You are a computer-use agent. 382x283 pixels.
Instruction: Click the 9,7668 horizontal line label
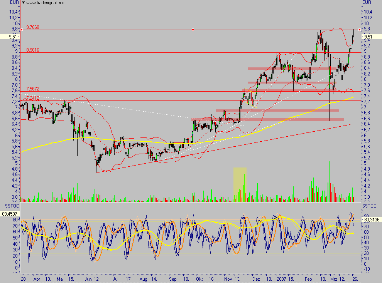(33, 27)
